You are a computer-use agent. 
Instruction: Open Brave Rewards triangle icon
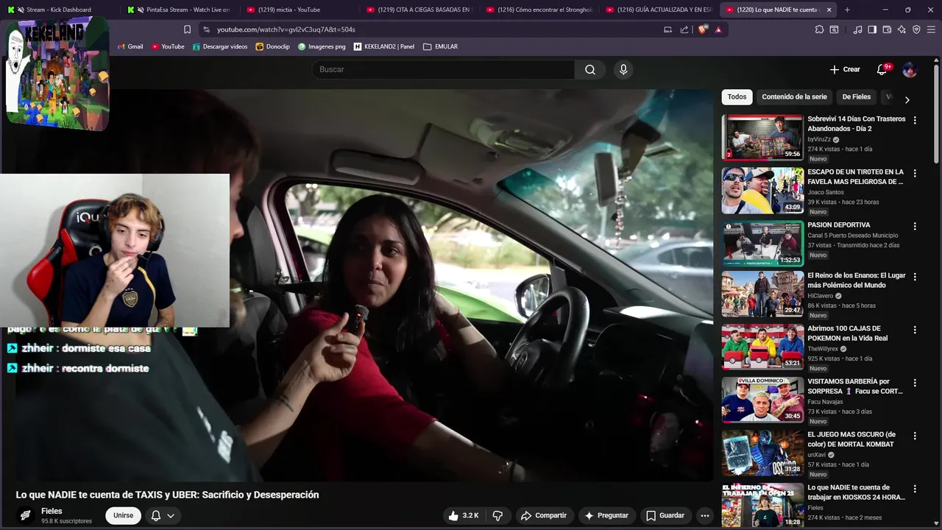[718, 29]
